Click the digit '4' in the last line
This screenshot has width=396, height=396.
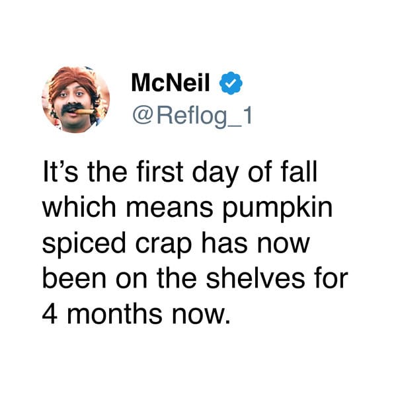50,313
